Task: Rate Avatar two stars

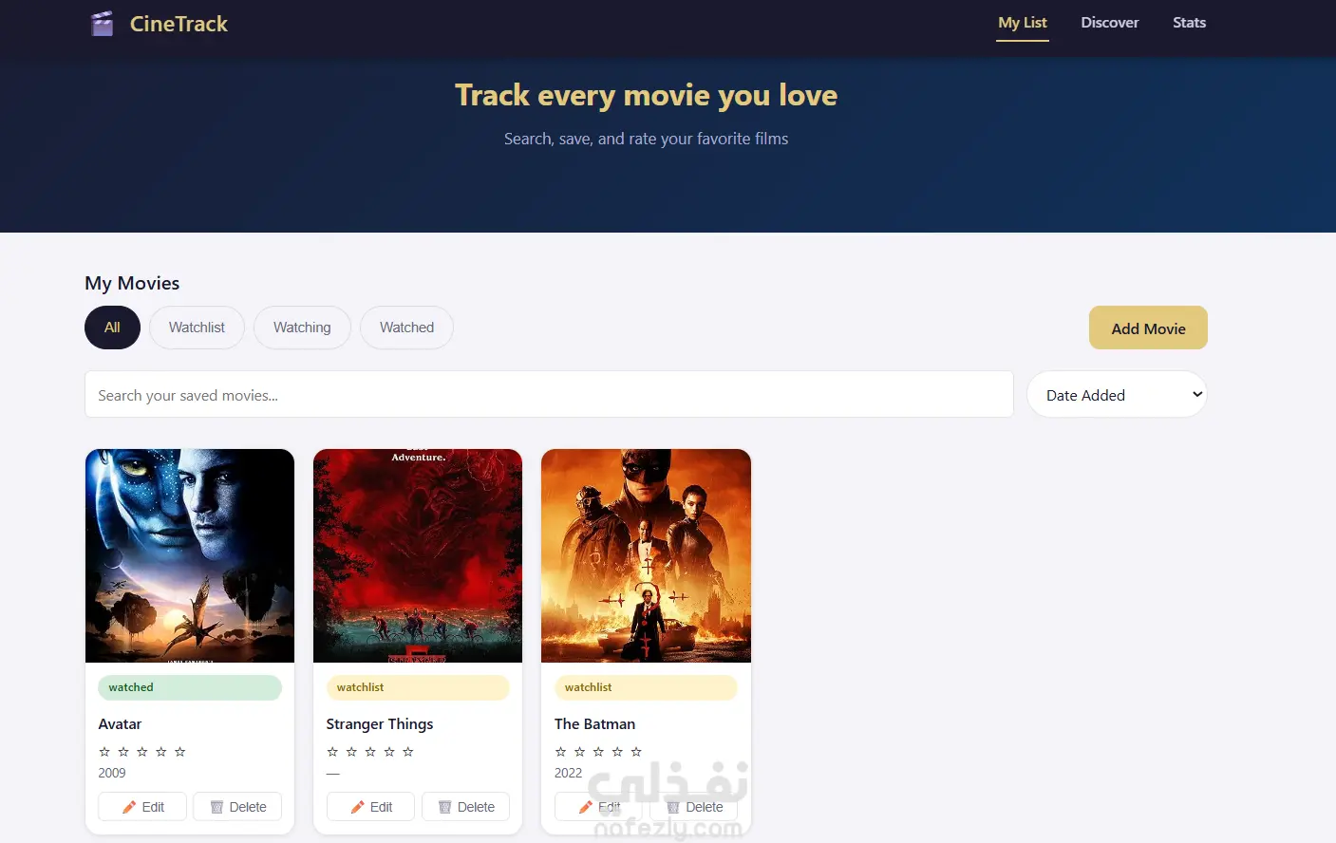Action: [123, 752]
